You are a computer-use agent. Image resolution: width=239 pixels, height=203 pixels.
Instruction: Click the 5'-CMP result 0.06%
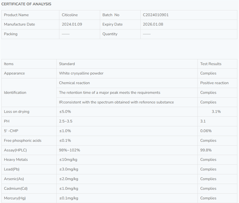(x=206, y=131)
